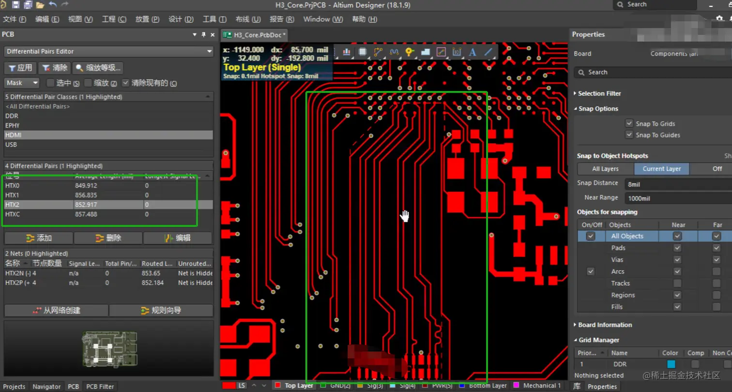This screenshot has height=392, width=732.
Task: Click the 清除 (Clear) button
Action: 54,68
